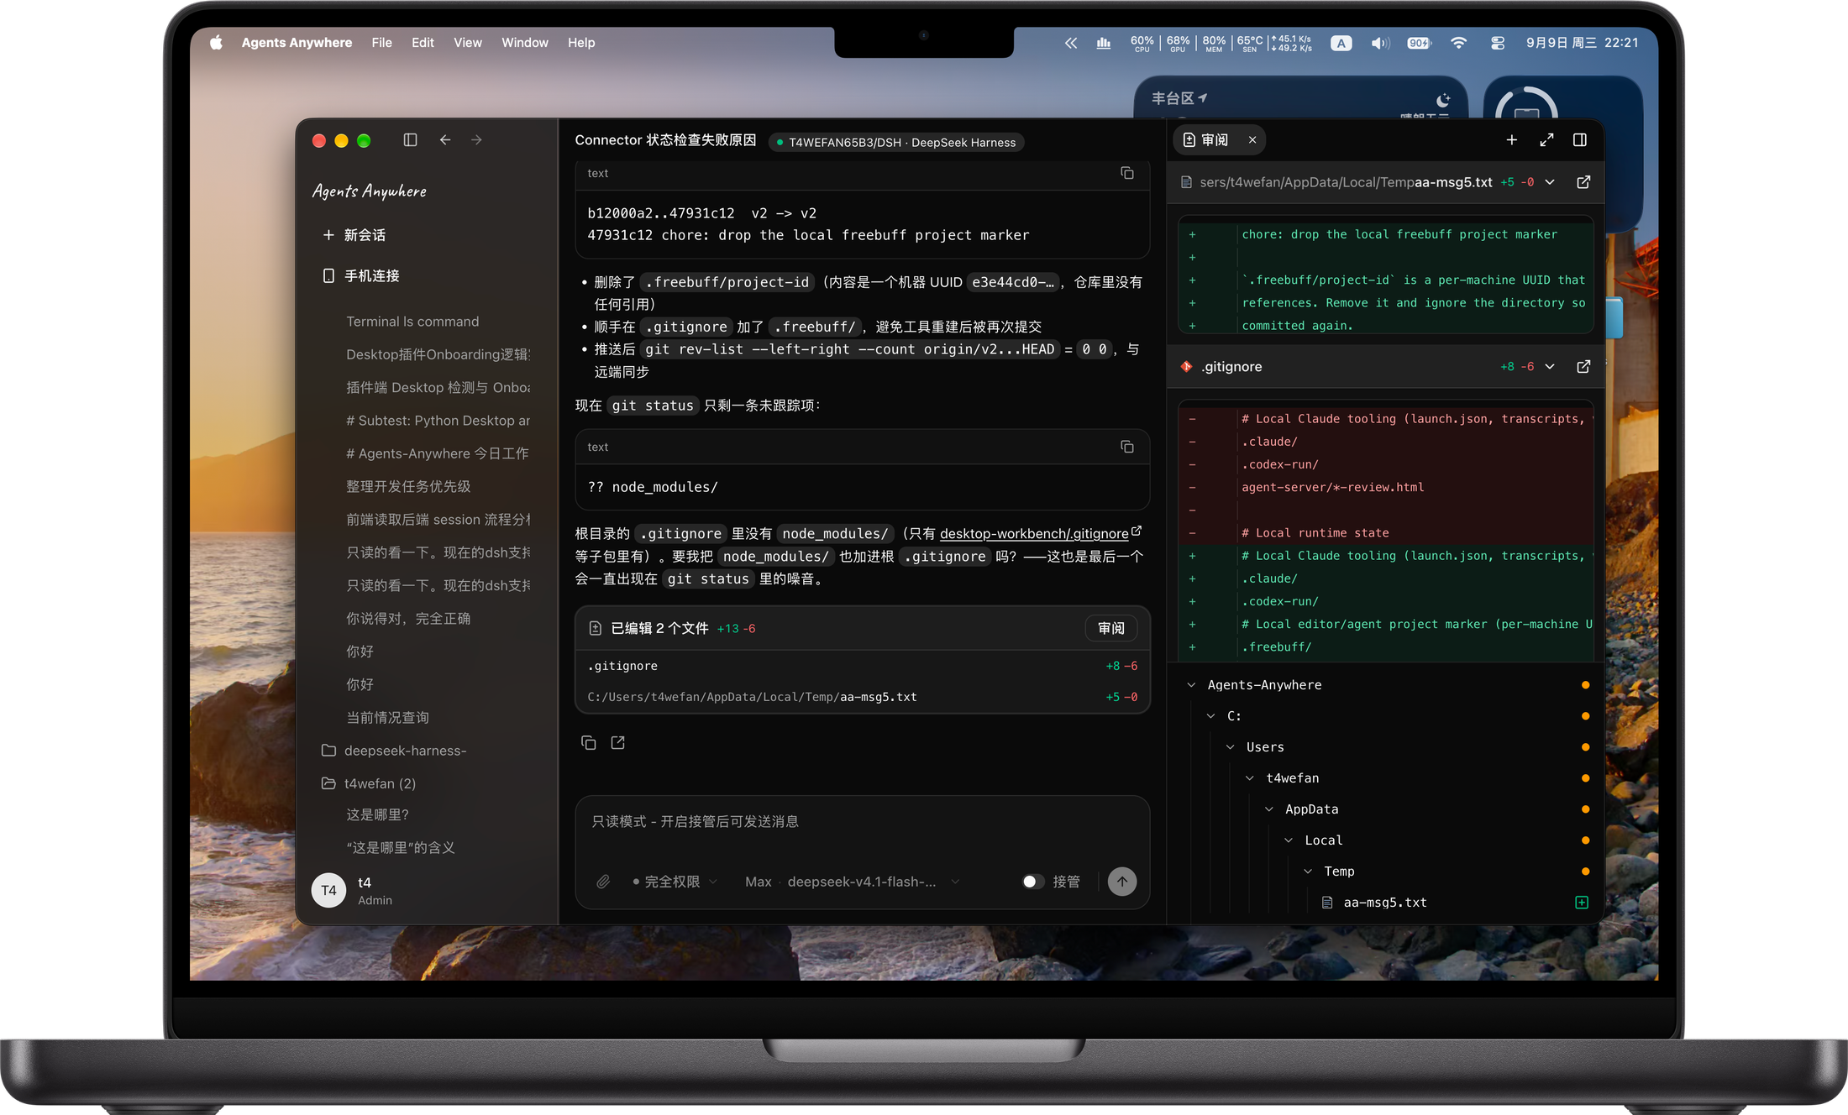Expand the review panel to fullscreen
The height and width of the screenshot is (1115, 1848).
click(1546, 140)
